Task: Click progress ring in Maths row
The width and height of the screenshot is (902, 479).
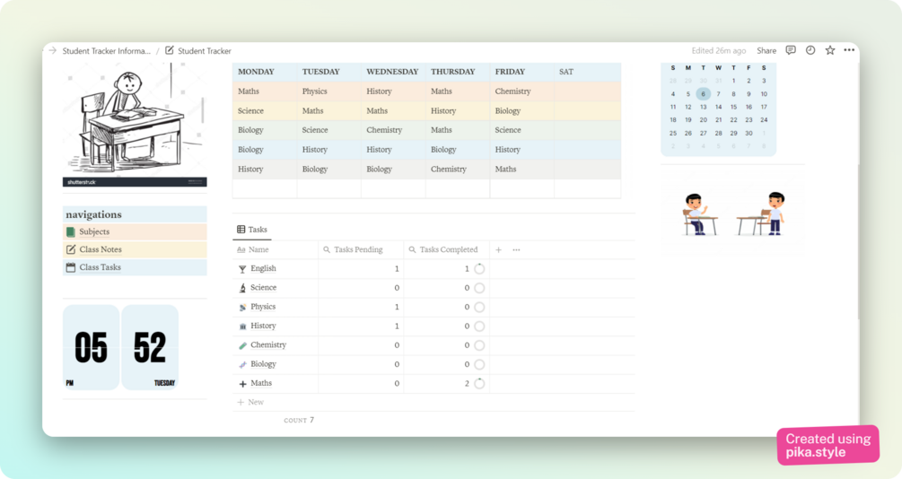Action: coord(479,384)
